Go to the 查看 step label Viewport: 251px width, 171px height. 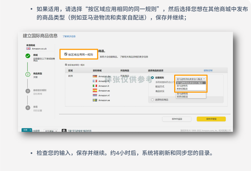coord(35,107)
